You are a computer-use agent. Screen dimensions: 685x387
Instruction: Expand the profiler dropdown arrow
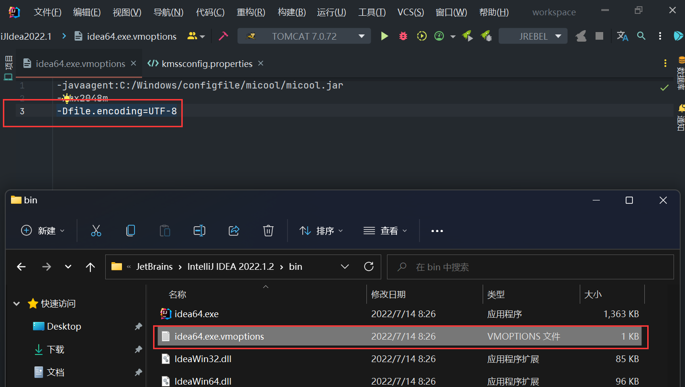[453, 36]
